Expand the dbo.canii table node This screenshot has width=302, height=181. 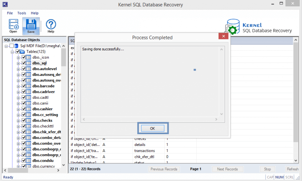18,103
